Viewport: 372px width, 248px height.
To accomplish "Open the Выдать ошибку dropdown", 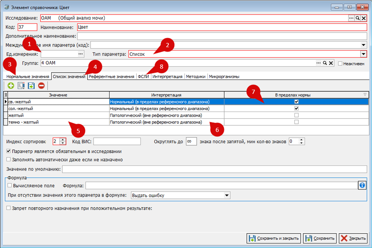I will pos(227,195).
